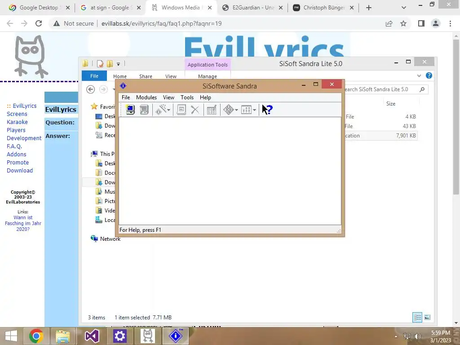460x345 pixels.
Task: Click Explorer forward navigation arrow
Action: point(103,89)
